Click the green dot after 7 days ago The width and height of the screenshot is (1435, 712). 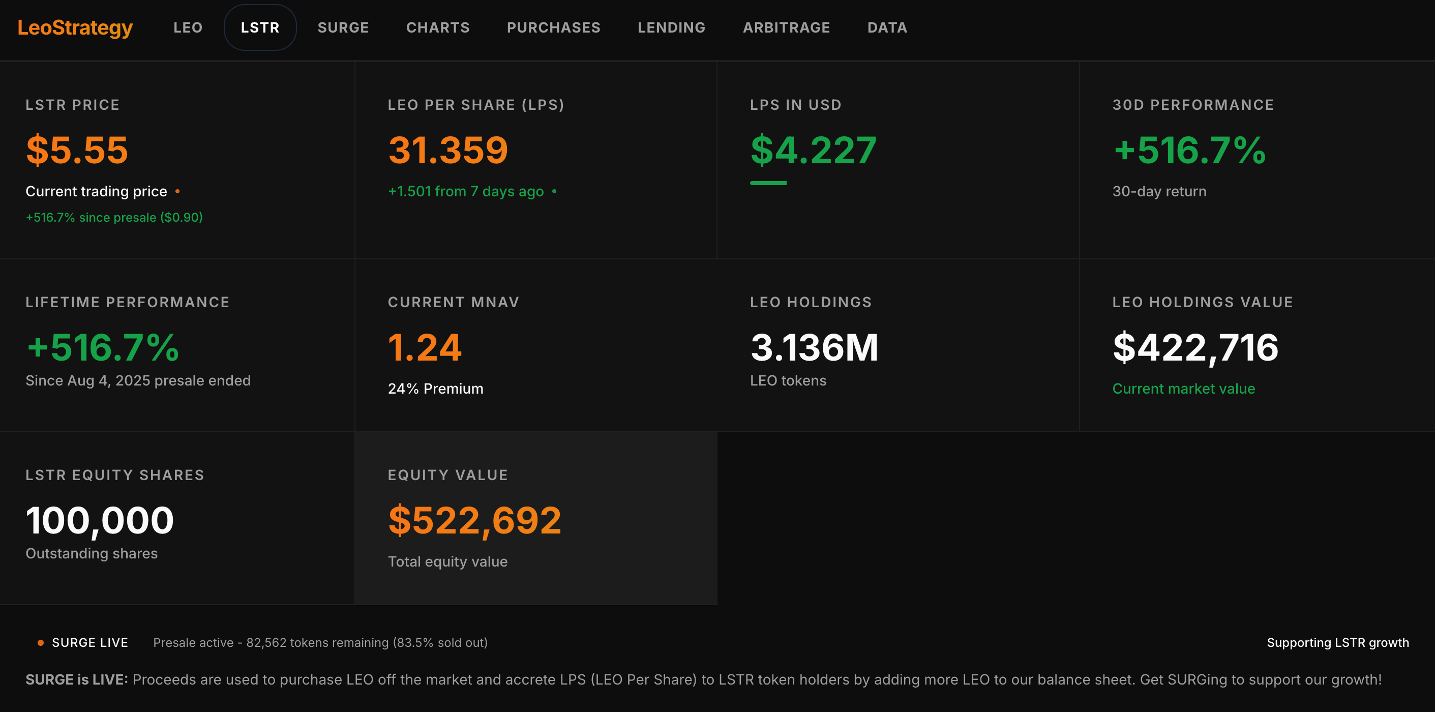(x=554, y=191)
